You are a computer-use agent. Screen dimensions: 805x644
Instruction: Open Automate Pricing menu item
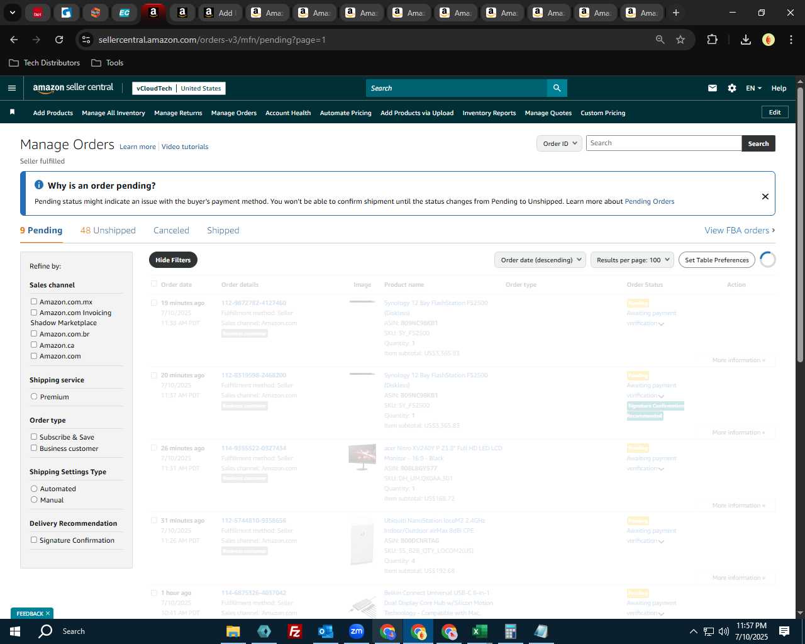point(346,113)
